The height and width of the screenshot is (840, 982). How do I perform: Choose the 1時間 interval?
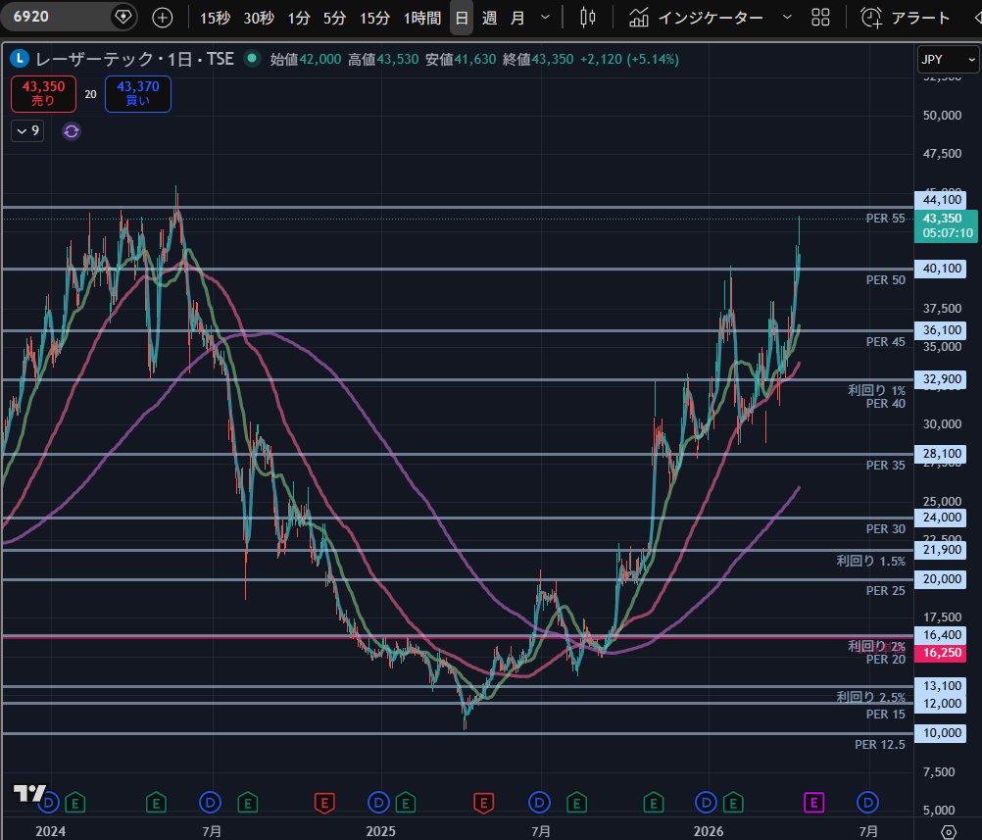(x=422, y=19)
